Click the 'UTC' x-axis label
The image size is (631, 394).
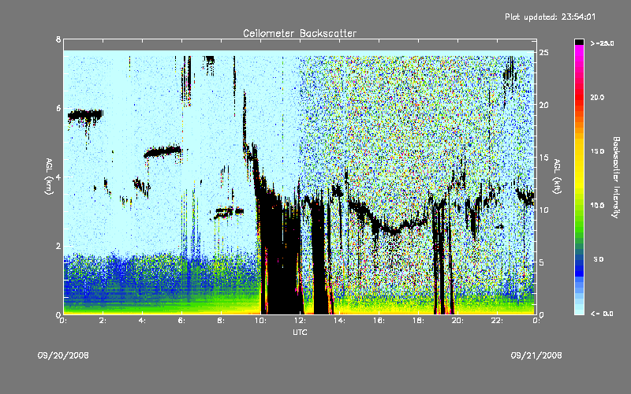(300, 332)
